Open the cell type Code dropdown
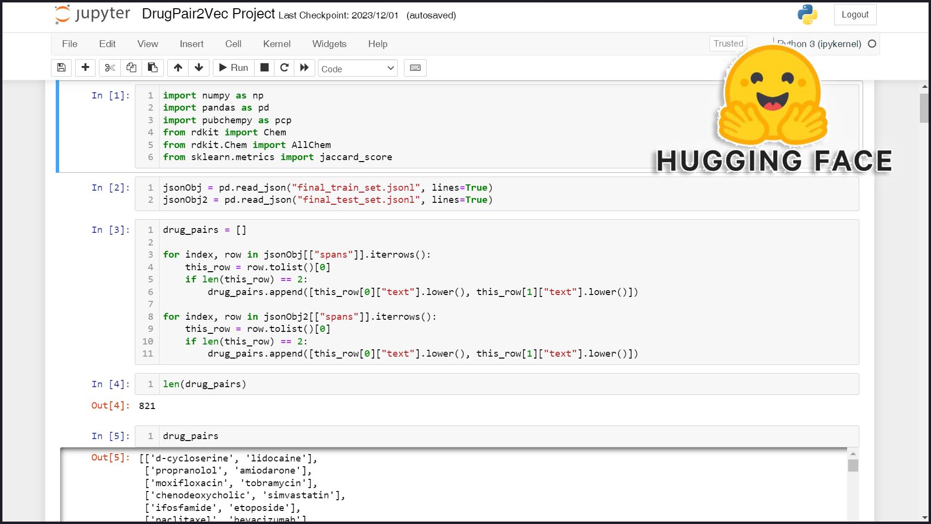 click(x=358, y=68)
